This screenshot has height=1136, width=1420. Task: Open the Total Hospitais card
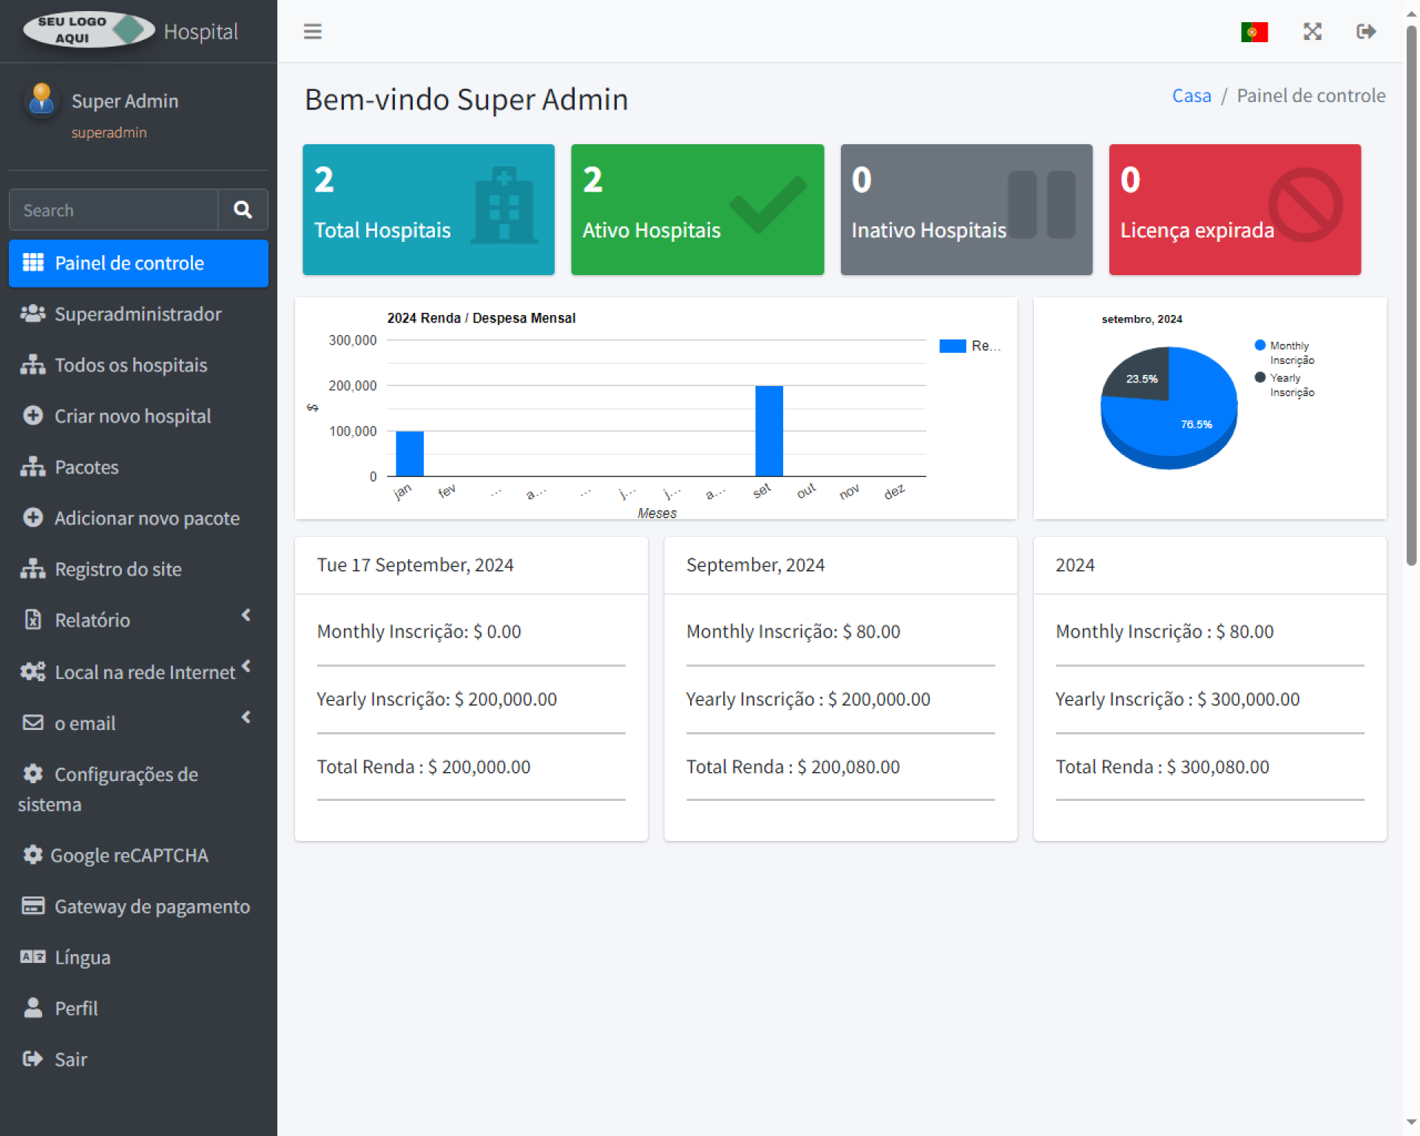428,209
